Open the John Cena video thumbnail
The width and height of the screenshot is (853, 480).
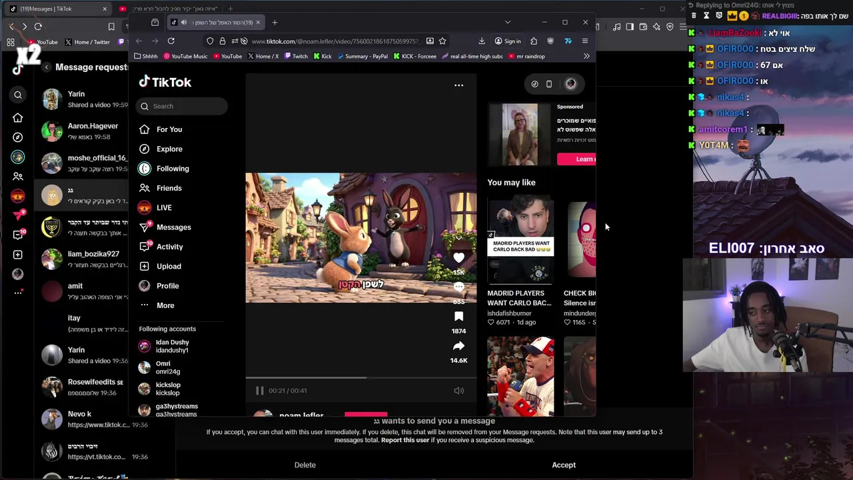[520, 376]
